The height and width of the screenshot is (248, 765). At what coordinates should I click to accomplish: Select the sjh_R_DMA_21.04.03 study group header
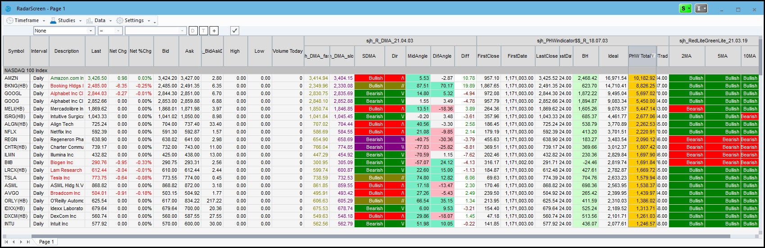[x=390, y=41]
